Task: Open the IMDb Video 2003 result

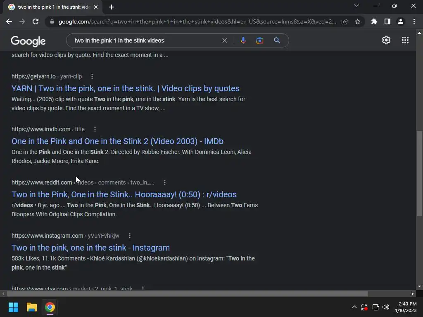Action: point(117,141)
